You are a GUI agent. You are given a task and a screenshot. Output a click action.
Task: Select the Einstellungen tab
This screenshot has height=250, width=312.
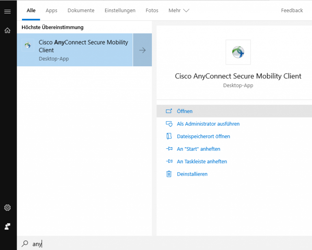tap(120, 10)
